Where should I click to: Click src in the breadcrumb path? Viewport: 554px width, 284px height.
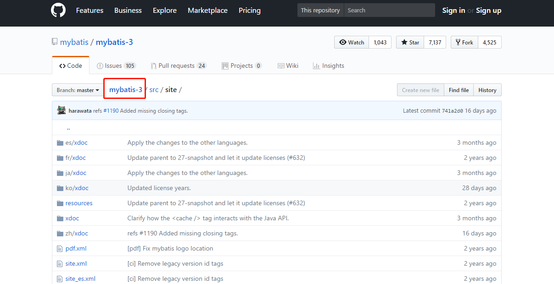pyautogui.click(x=154, y=90)
